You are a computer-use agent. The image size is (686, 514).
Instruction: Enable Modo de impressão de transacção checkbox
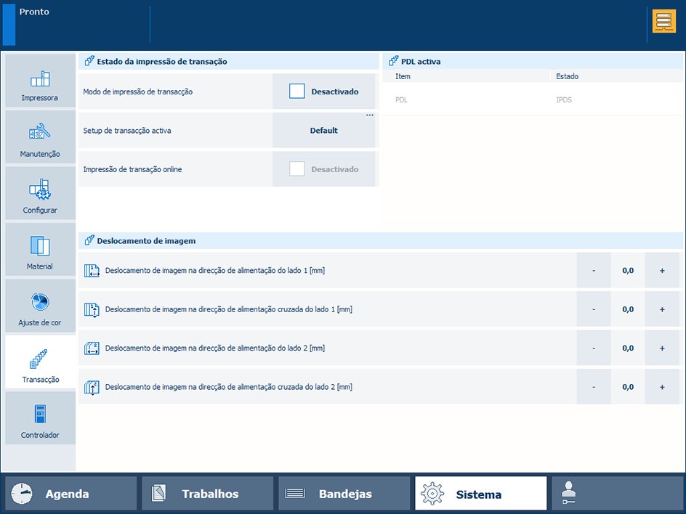296,91
